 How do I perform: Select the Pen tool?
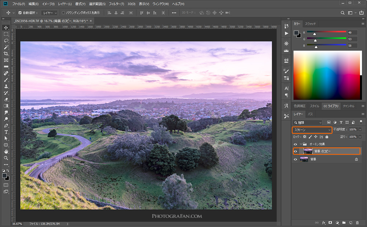click(x=6, y=125)
